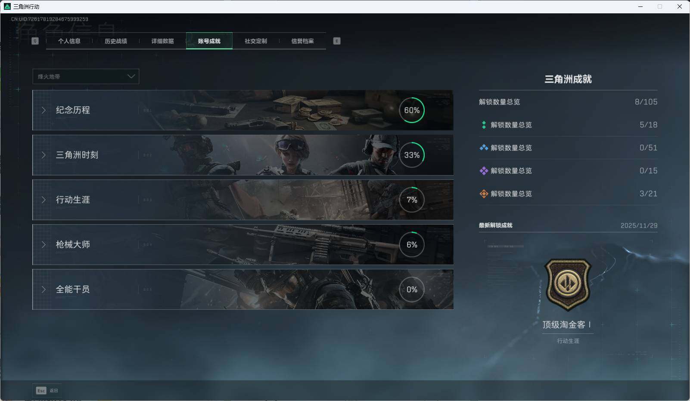Screen dimensions: 690x401
Task: Open the 烽火地带 mode dropdown
Action: pyautogui.click(x=86, y=76)
